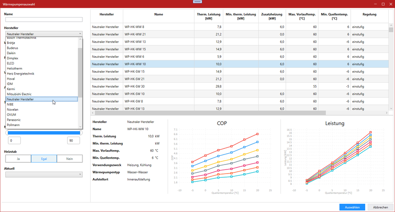Click the manufacturer list scrollbar down arrow
395x212 pixels.
tap(80, 127)
